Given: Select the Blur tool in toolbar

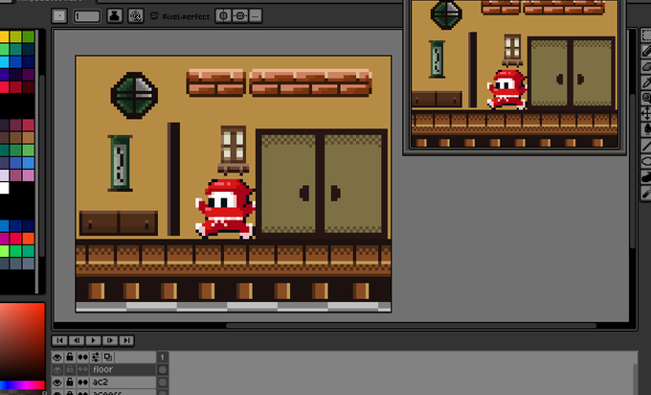Looking at the screenshot, I should click(647, 193).
